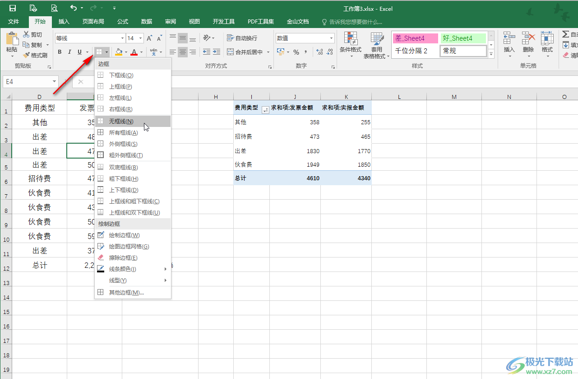The height and width of the screenshot is (379, 578).
Task: Click the decrease decimal places icon
Action: [330, 52]
